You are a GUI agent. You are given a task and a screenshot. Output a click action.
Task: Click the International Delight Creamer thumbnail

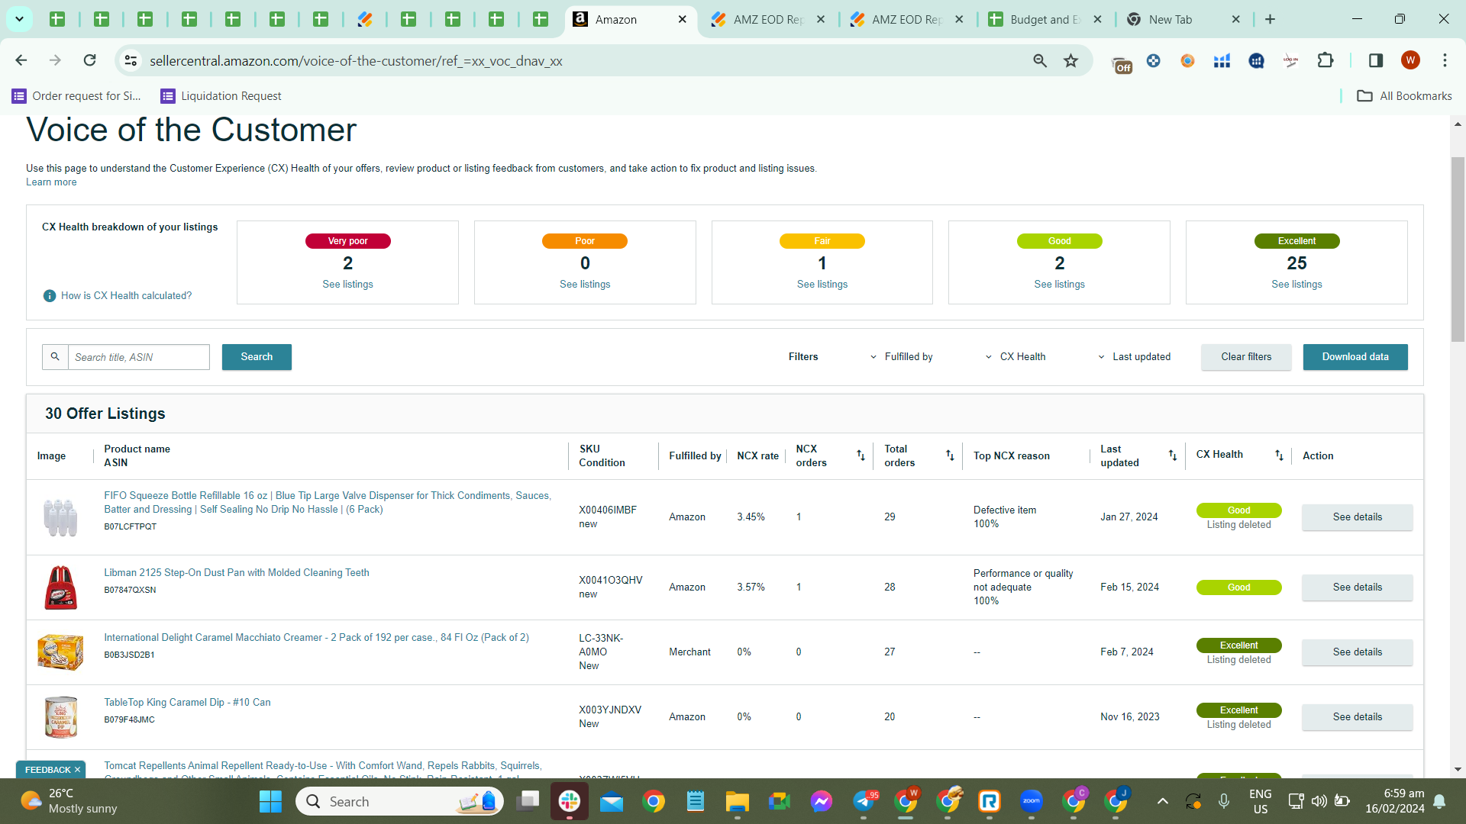pos(60,652)
